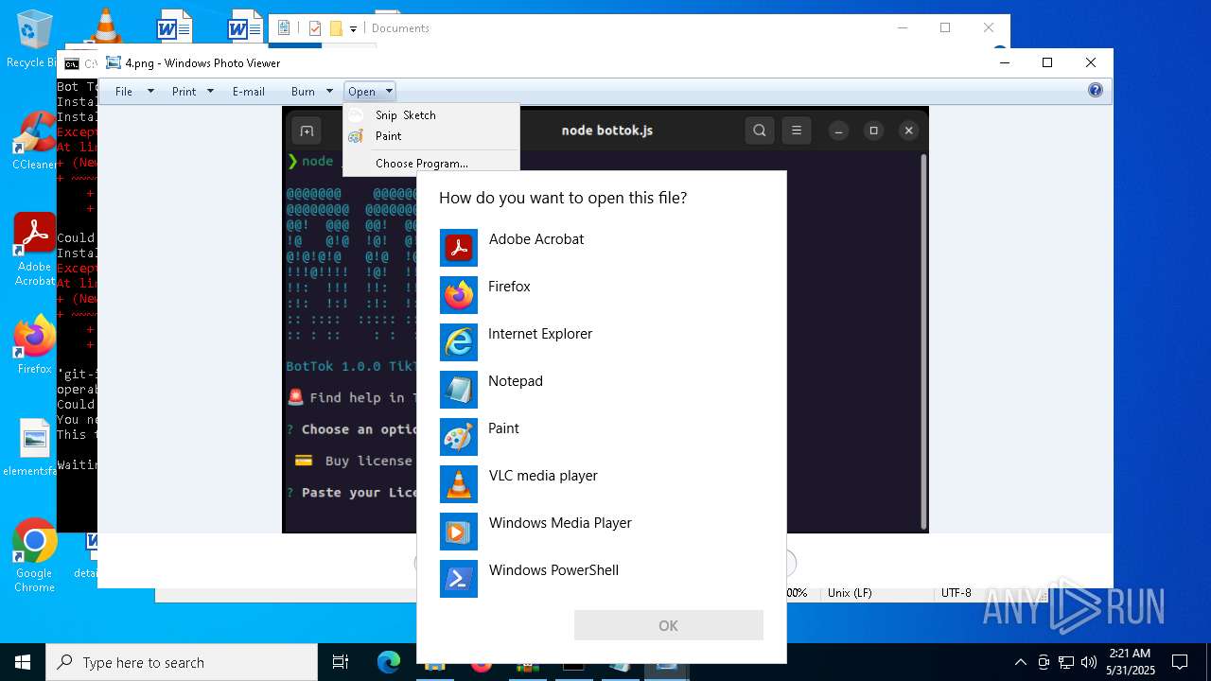Open the File menu in Photo Viewer
This screenshot has width=1211, height=681.
[134, 92]
